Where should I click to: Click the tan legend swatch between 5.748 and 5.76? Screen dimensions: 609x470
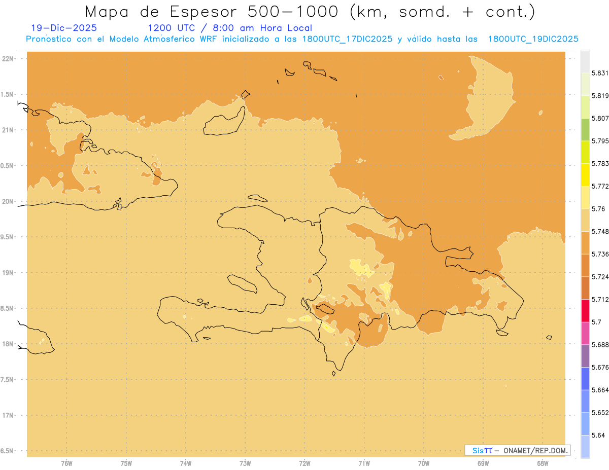click(x=585, y=220)
